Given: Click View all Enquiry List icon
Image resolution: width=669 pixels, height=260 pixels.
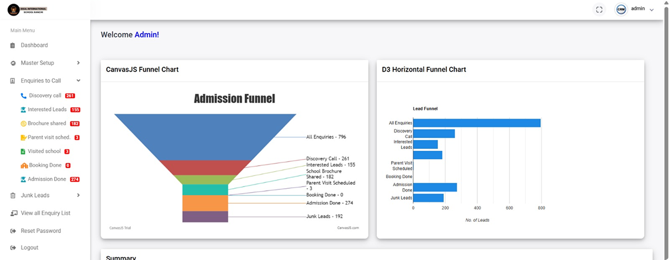Looking at the screenshot, I should 14,213.
